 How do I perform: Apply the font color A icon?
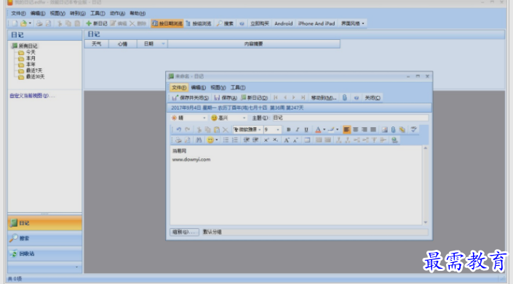pos(318,129)
